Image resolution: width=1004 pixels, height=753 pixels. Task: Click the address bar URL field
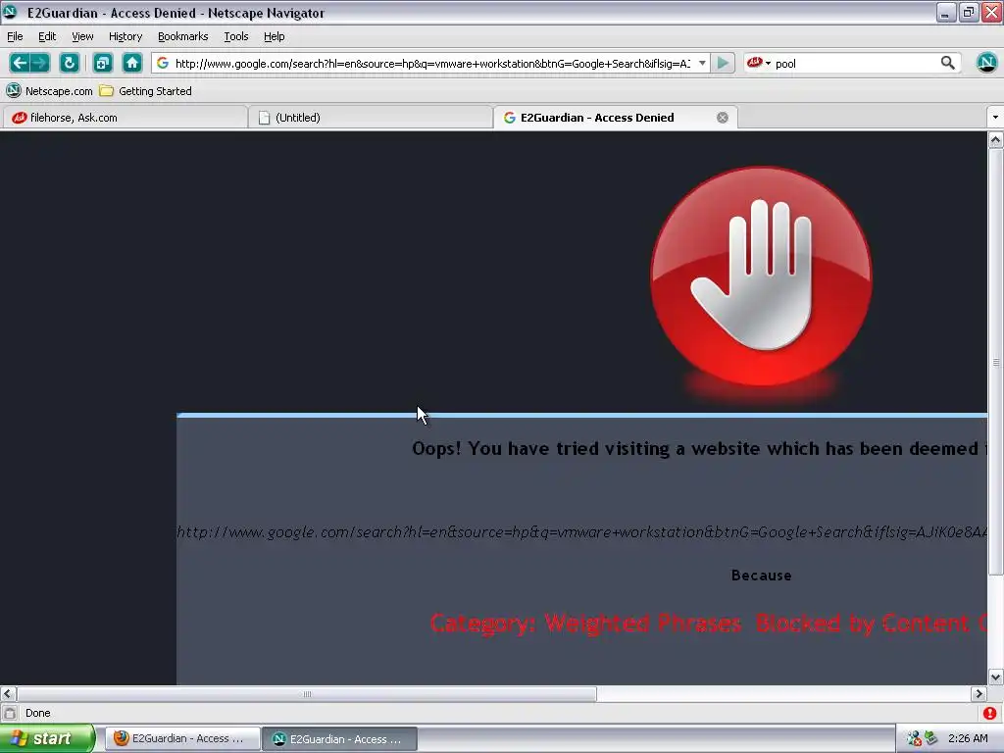[x=432, y=64]
